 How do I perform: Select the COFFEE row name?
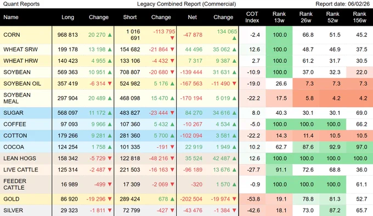14,124
